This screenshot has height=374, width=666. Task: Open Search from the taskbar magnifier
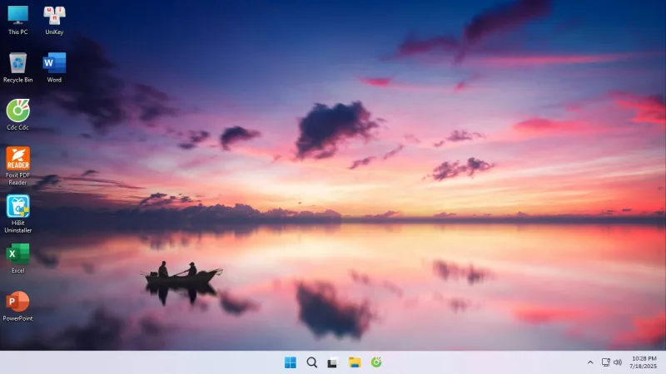[x=311, y=362]
